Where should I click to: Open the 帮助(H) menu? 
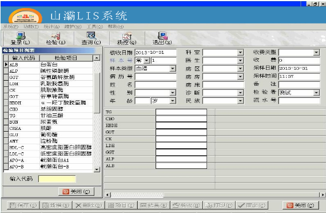[x=116, y=27]
